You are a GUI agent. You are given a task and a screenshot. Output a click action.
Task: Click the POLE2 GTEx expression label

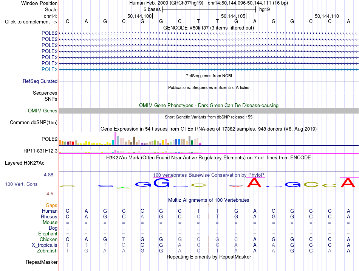click(x=50, y=139)
